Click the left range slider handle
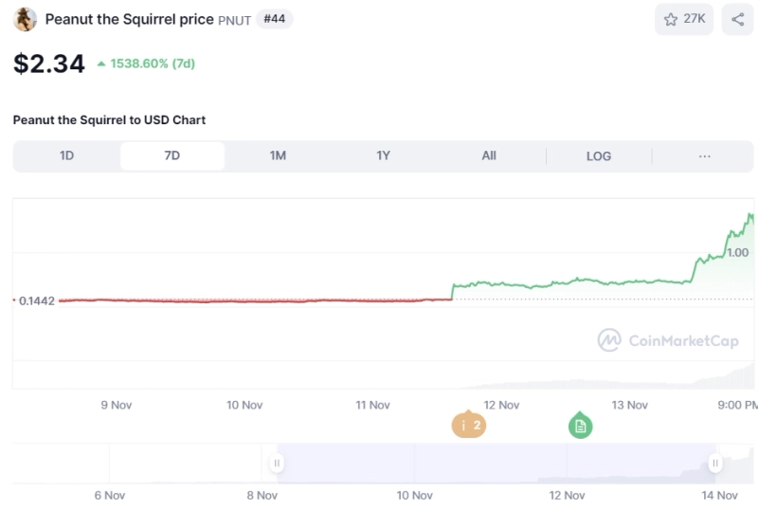 pos(277,464)
